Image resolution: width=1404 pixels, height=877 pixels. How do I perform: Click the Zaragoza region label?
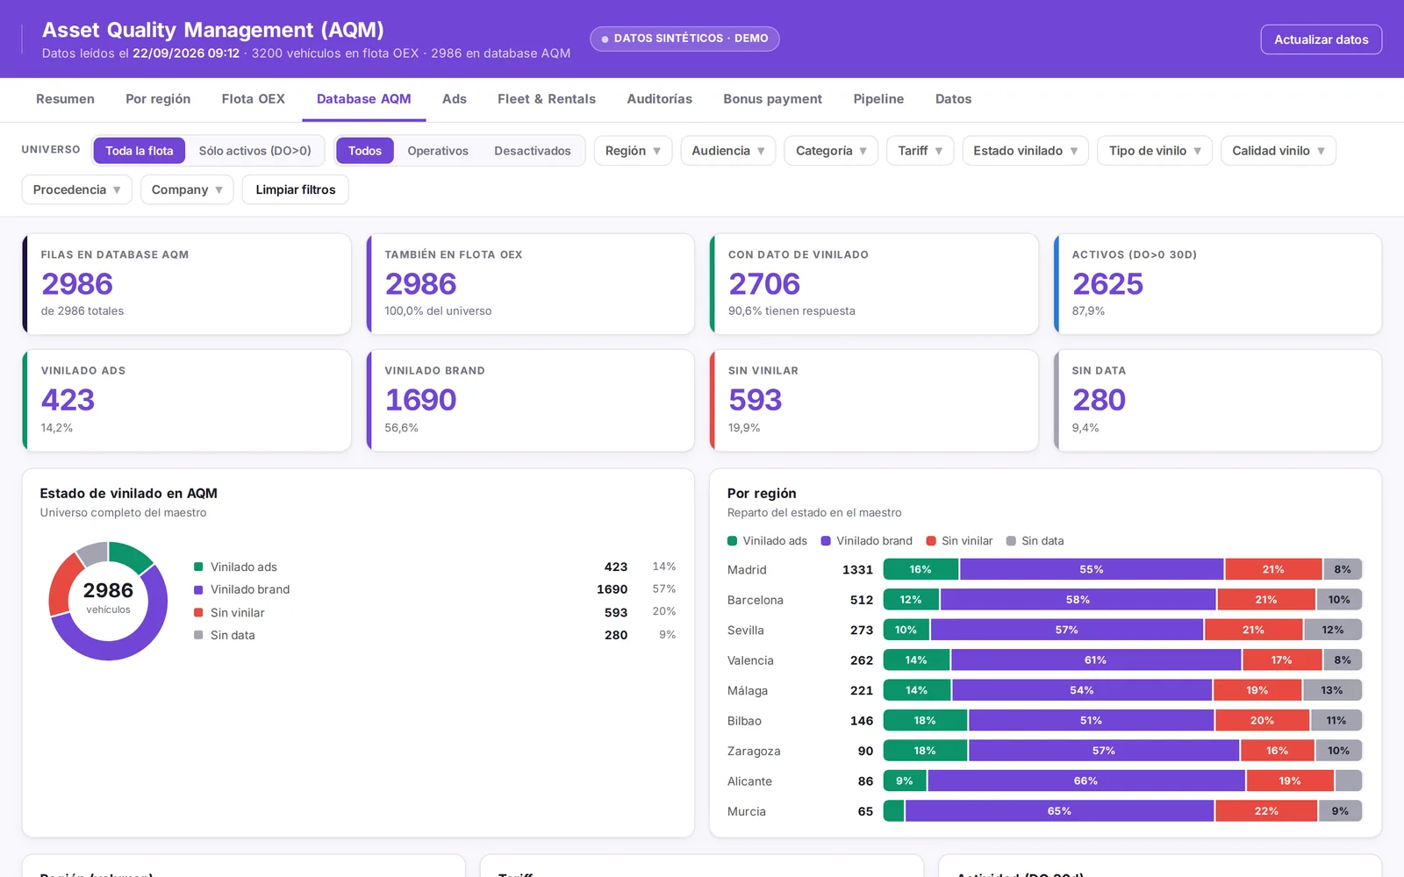click(x=754, y=752)
